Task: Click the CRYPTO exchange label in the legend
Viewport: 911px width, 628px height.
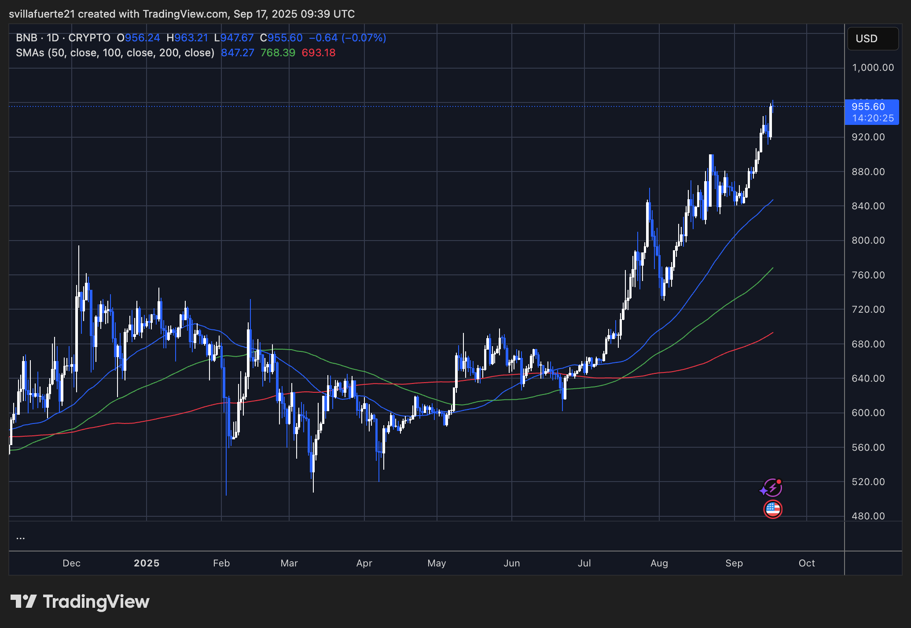Action: (x=90, y=38)
